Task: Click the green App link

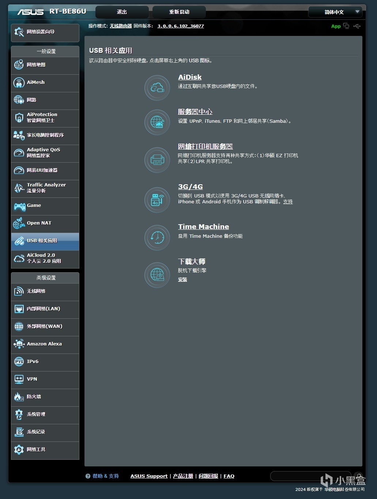Action: (x=336, y=26)
